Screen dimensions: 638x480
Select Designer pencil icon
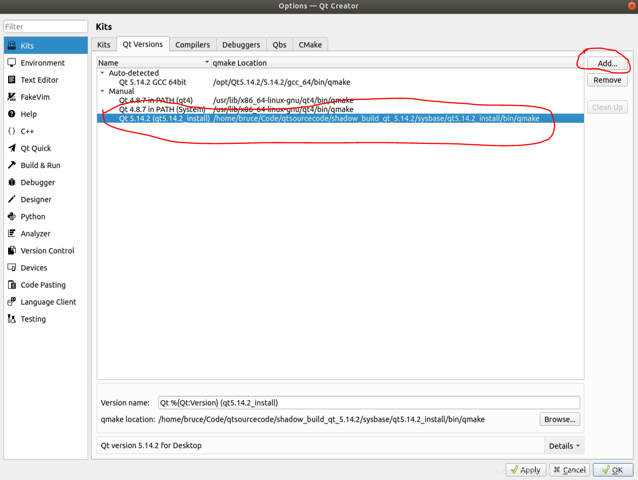(x=12, y=199)
